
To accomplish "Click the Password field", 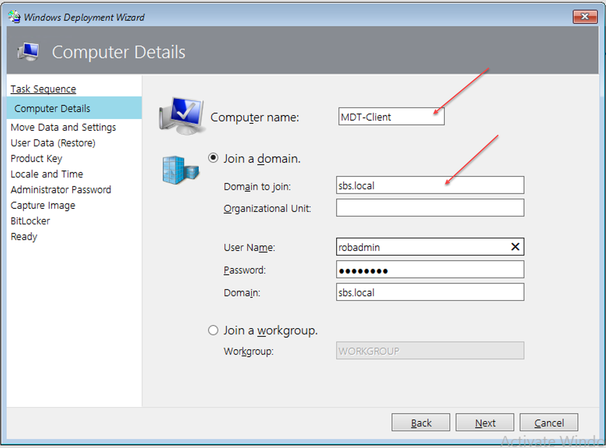I will (x=430, y=270).
